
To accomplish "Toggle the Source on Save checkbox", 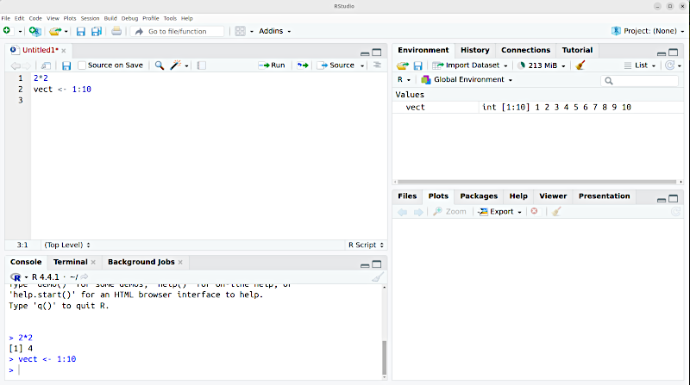I will [82, 65].
